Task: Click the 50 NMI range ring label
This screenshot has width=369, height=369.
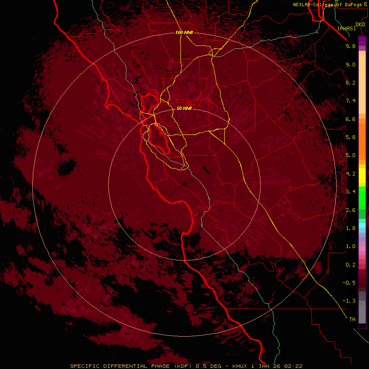Action: tap(184, 108)
